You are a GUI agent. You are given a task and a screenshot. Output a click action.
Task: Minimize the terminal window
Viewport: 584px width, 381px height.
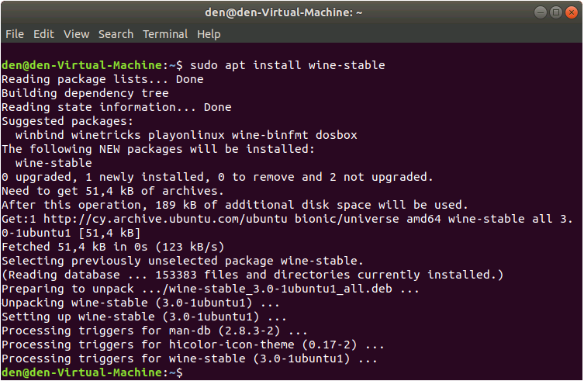click(x=540, y=12)
